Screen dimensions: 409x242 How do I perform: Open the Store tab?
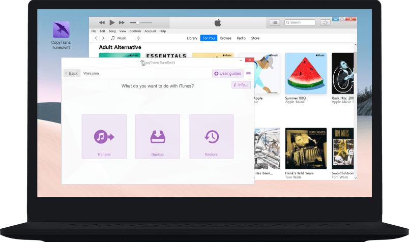[255, 38]
